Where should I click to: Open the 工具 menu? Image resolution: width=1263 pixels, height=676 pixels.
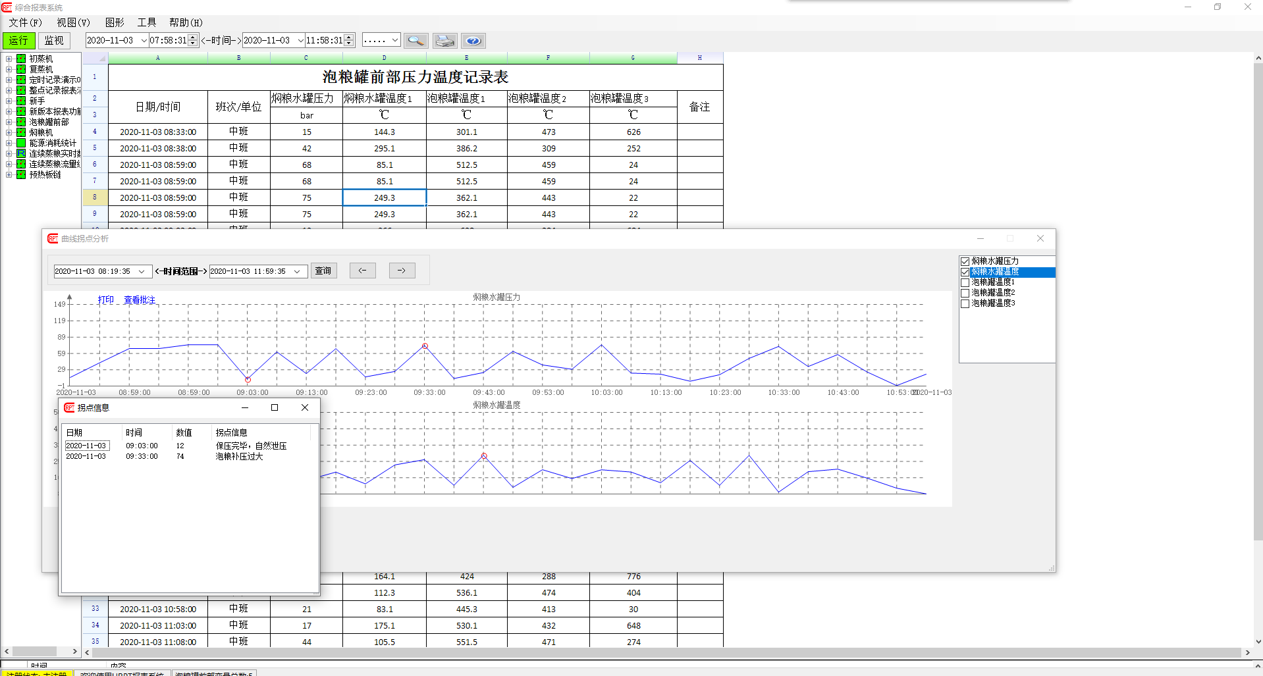(x=146, y=22)
